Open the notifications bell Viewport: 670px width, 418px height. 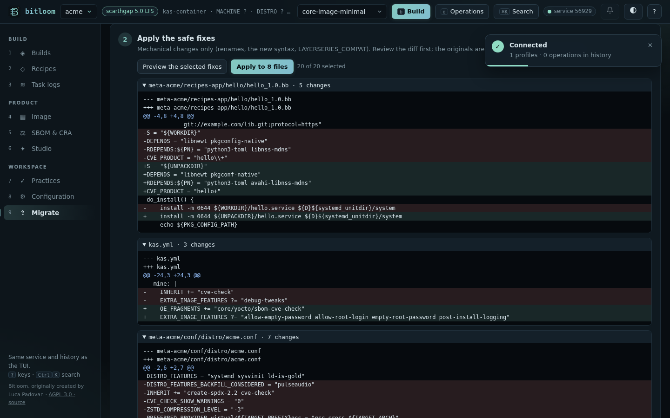610,11
